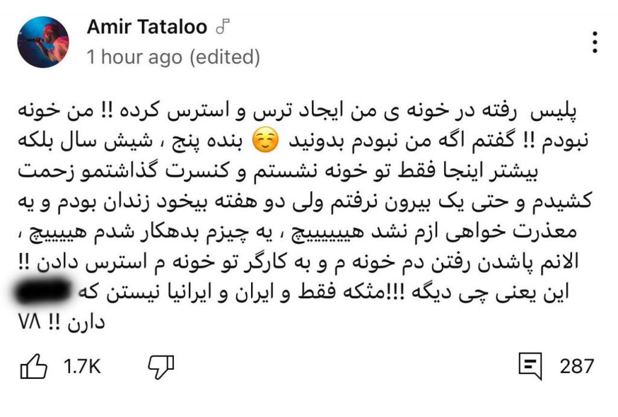
Task: Click the "1 hour ago" timestamp
Action: click(134, 57)
